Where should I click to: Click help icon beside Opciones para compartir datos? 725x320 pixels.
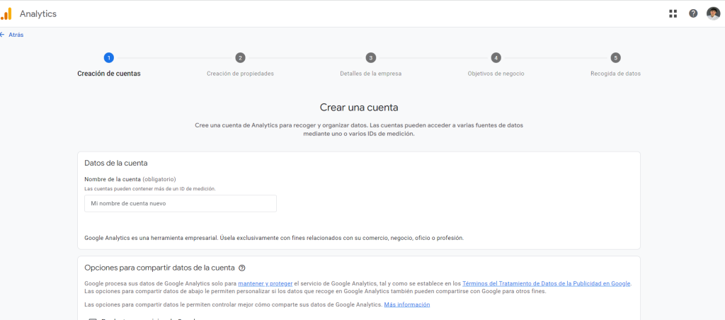pyautogui.click(x=242, y=268)
